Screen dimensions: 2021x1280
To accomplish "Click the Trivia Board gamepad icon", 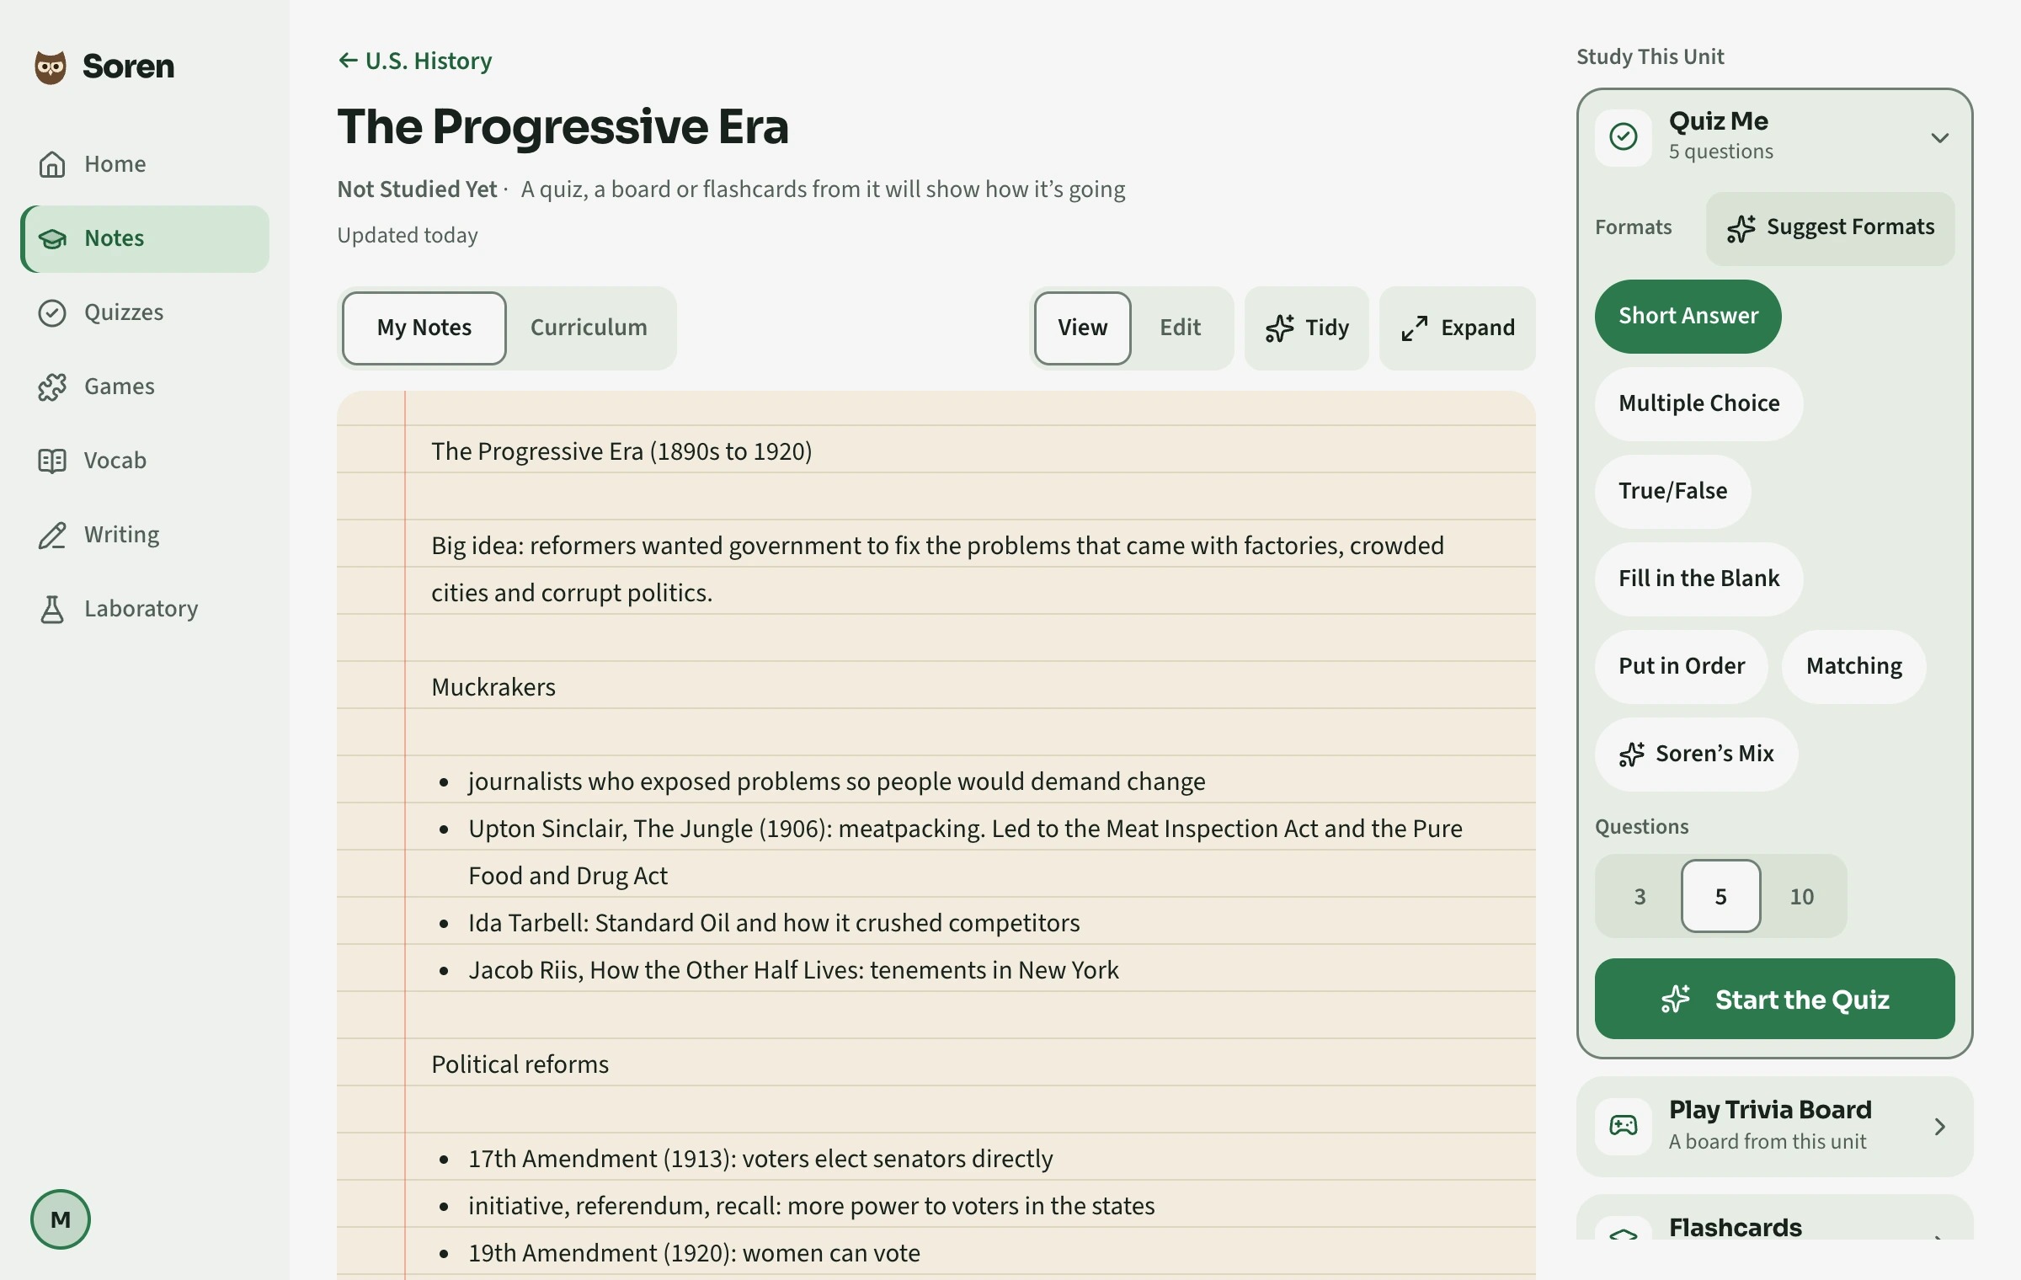I will 1624,1126.
